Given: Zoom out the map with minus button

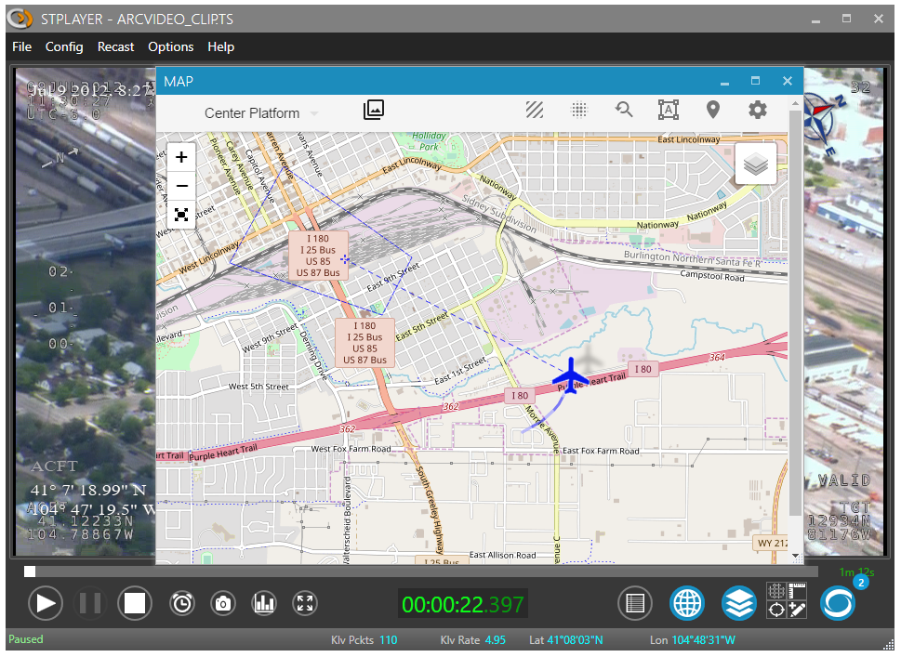Looking at the screenshot, I should 181,186.
